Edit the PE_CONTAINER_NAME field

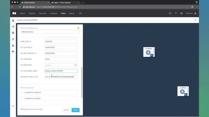click(x=61, y=71)
